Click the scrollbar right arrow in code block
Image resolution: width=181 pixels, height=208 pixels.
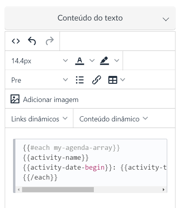pyautogui.click(x=164, y=189)
